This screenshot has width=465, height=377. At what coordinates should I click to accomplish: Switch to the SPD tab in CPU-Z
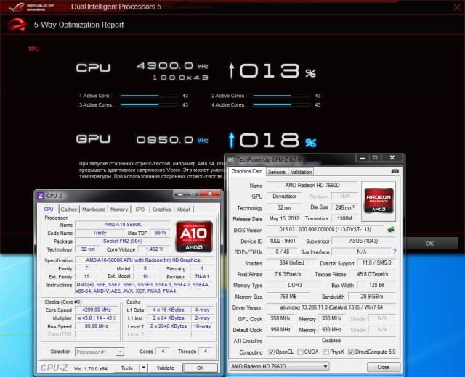(140, 210)
